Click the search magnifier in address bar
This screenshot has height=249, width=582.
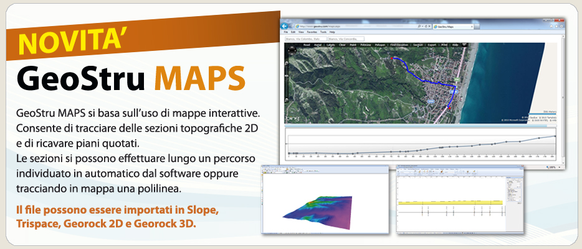419,26
